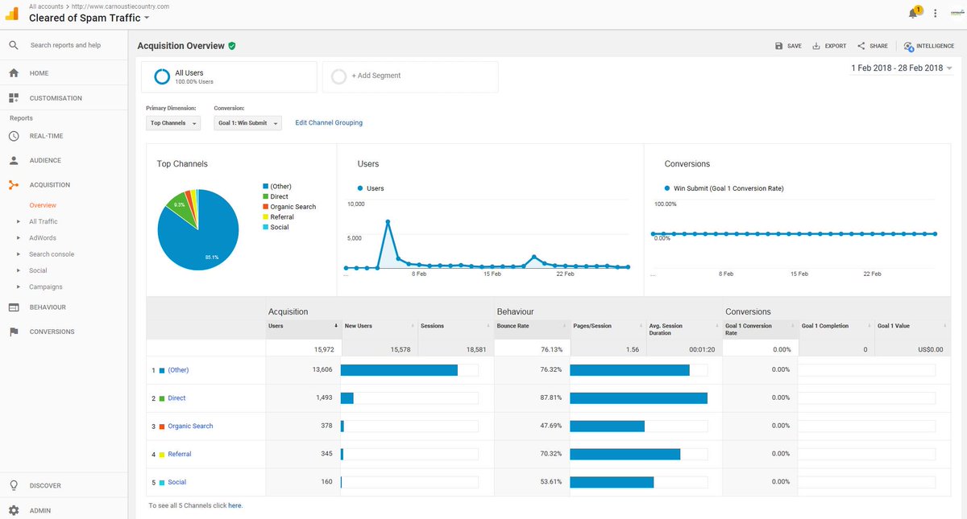Open the Intelligence panel icon

(909, 47)
